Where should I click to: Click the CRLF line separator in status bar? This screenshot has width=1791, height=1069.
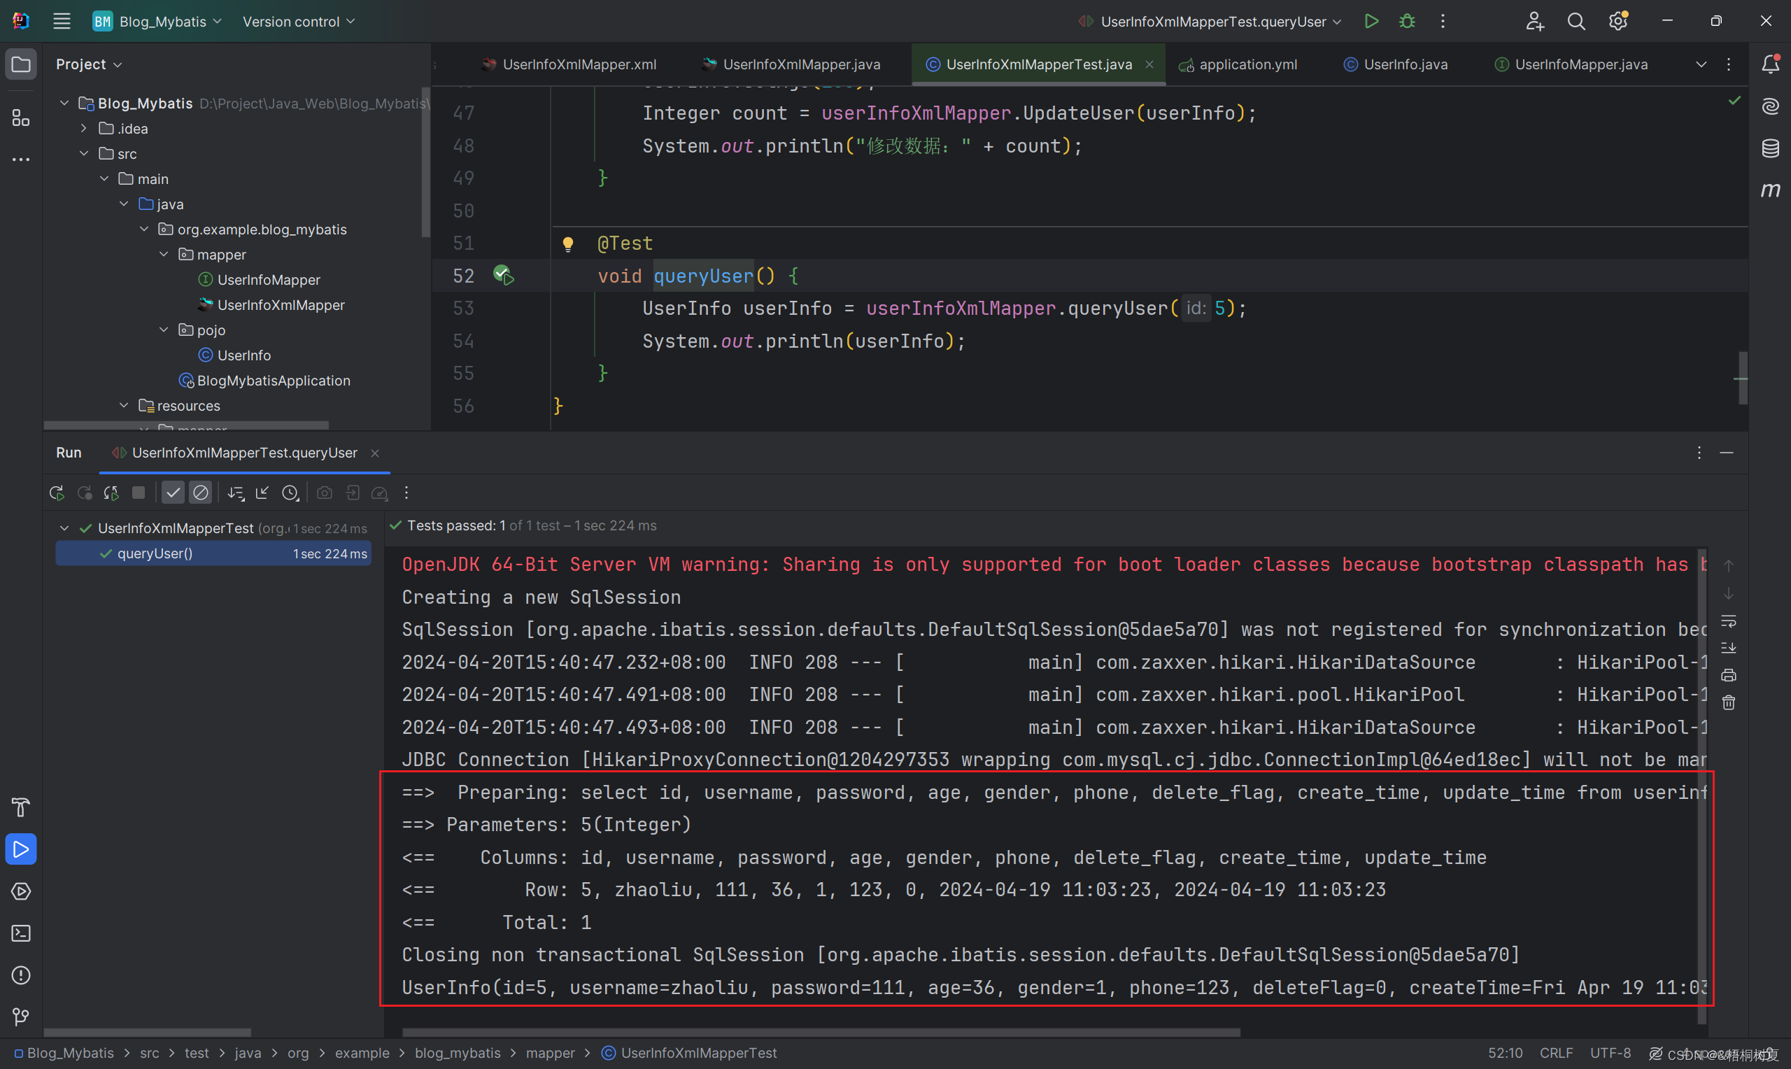pos(1556,1053)
